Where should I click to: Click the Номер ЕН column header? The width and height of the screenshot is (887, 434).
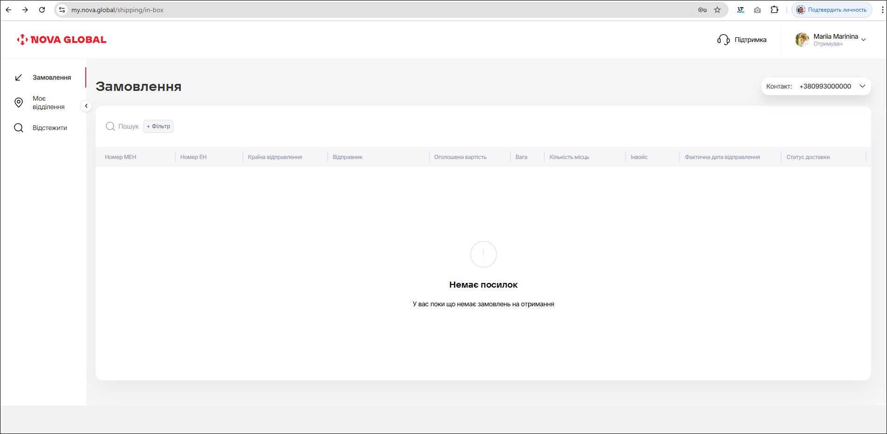coord(193,157)
